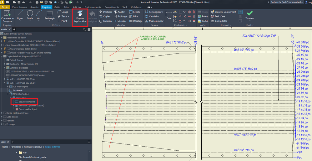Click Terminer to finish sketch
The height and width of the screenshot is (161, 312).
250,15
